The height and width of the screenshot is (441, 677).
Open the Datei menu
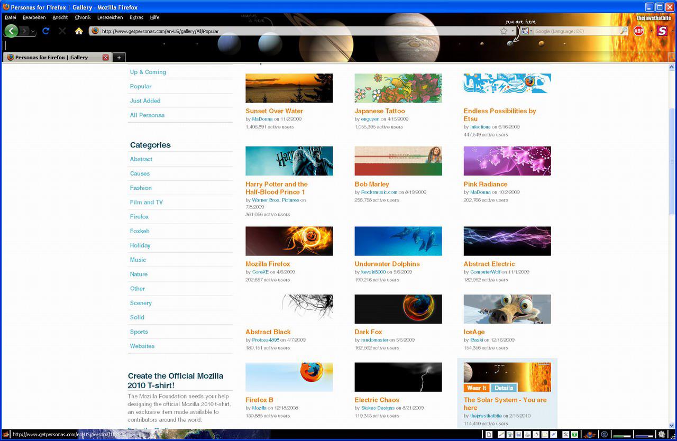[x=11, y=17]
